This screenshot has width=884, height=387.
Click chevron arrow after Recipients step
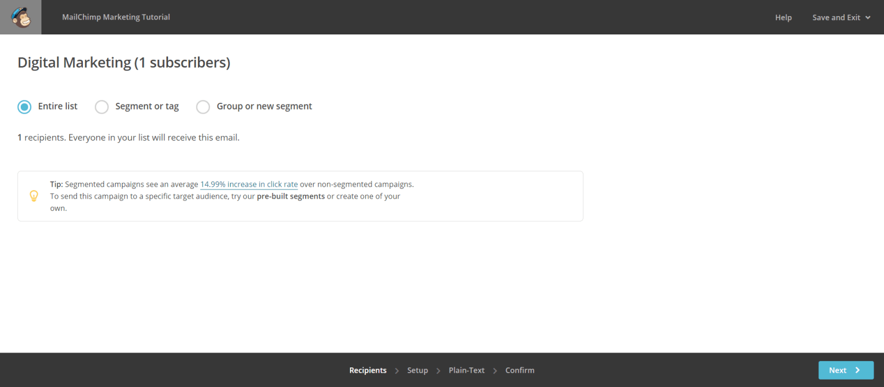tap(397, 371)
